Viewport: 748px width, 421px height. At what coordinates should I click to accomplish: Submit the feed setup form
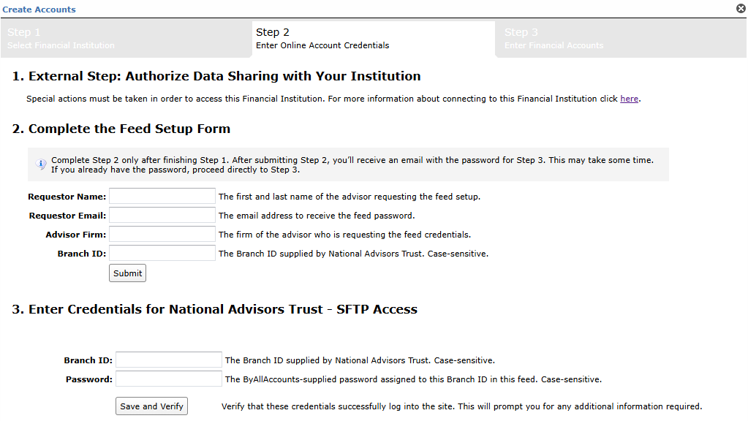tap(127, 273)
